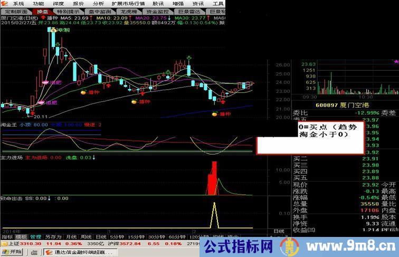Open the 系统 menu
The height and width of the screenshot is (257, 399).
tap(18, 3)
